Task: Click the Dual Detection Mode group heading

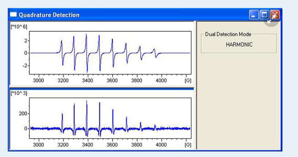Action: coord(228,35)
